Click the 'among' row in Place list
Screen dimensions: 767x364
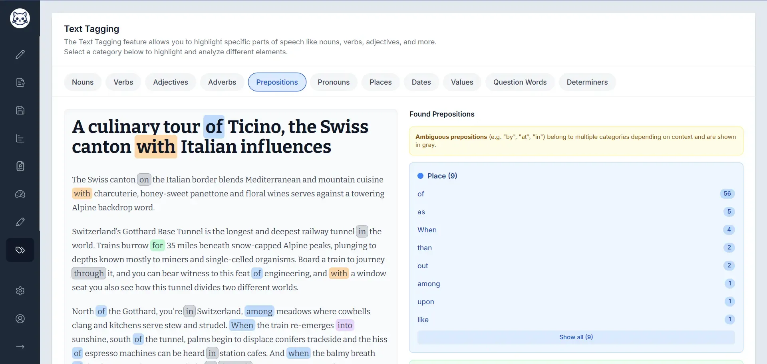click(x=576, y=284)
